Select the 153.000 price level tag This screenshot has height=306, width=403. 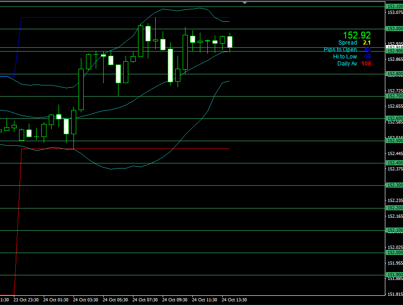(394, 29)
